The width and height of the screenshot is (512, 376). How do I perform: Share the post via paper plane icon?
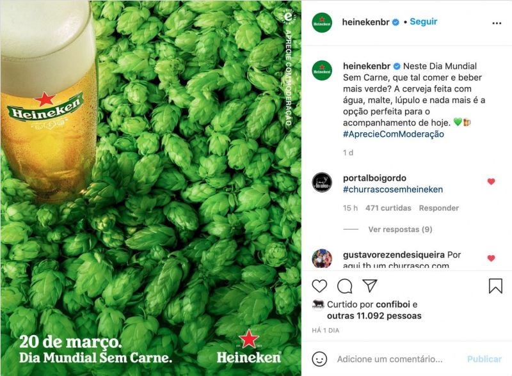click(x=370, y=286)
